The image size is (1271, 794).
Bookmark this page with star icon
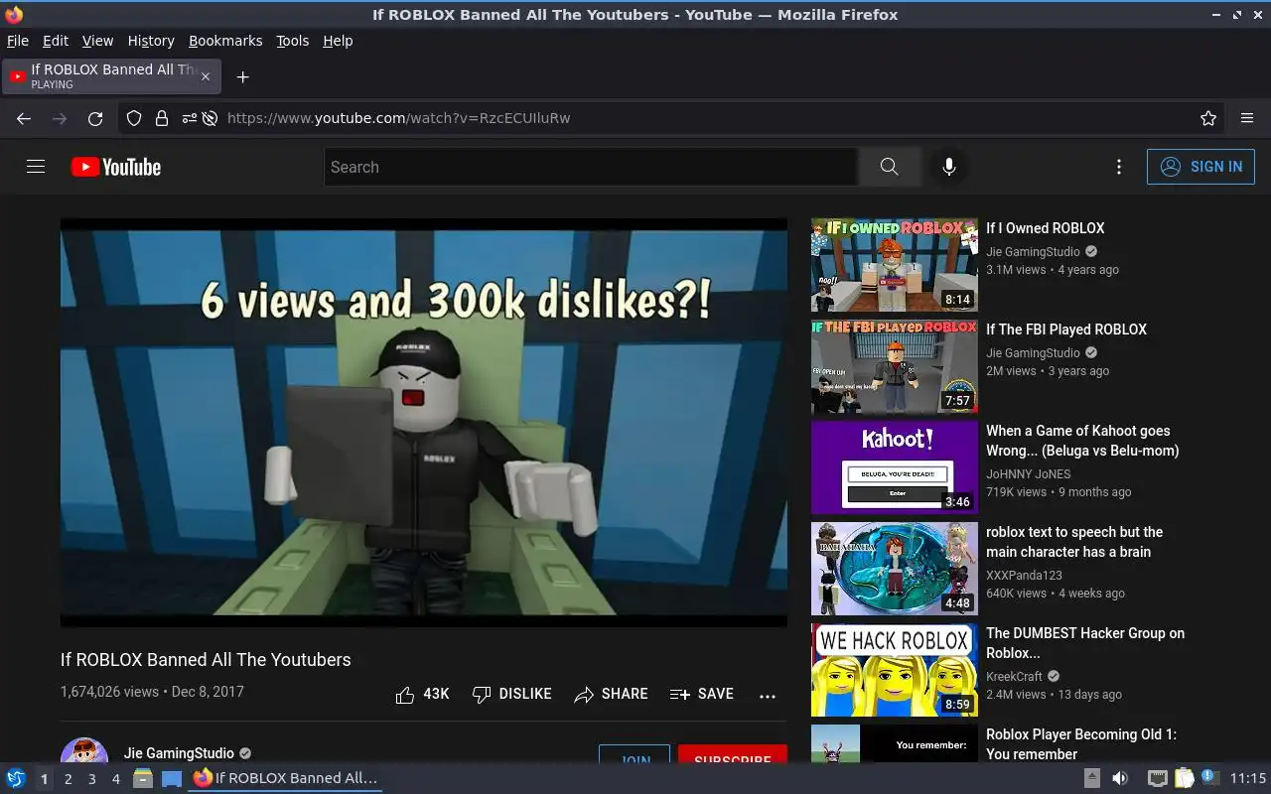[1208, 118]
